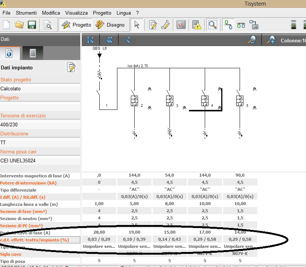Switch to the list tab in Dati panel
This screenshot has width=306, height=267.
pyautogui.click(x=33, y=53)
